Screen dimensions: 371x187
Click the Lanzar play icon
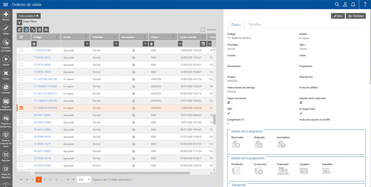point(6,59)
